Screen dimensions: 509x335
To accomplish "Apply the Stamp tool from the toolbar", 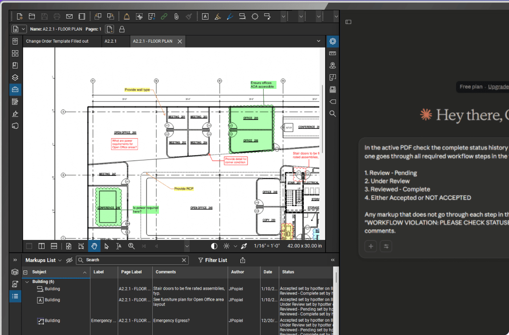I will [126, 16].
